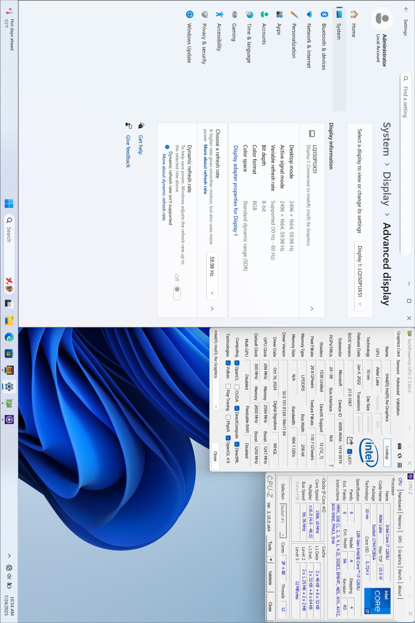Click the Give feedback link

tap(128, 151)
